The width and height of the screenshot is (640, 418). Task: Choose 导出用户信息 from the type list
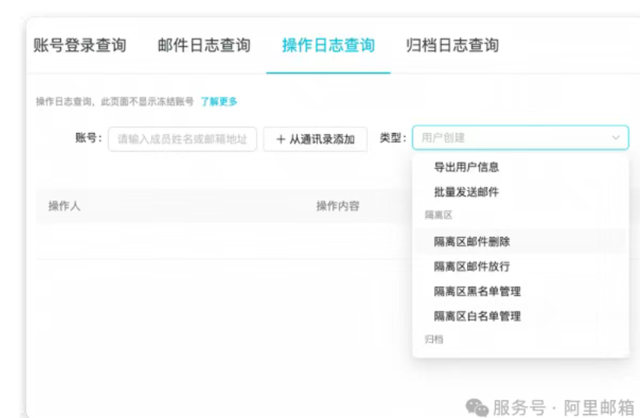[x=467, y=167]
